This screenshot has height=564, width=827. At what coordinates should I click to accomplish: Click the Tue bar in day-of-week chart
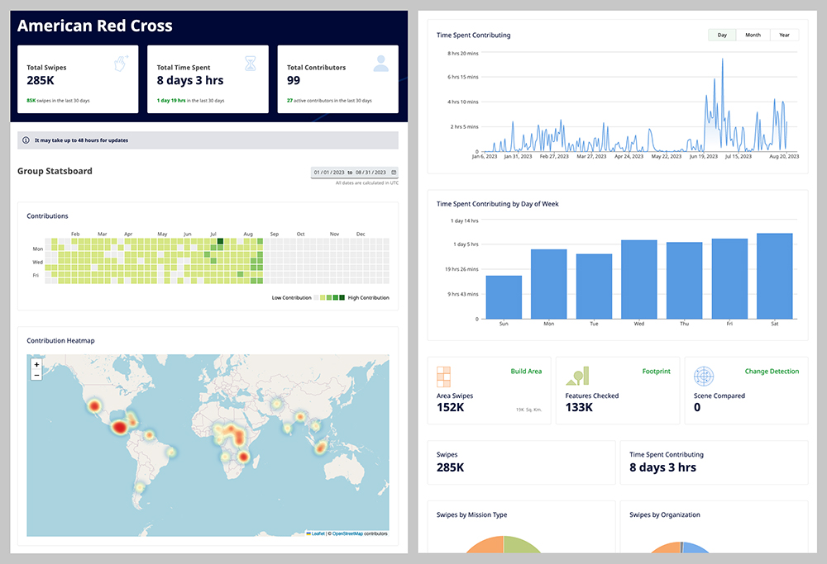pyautogui.click(x=594, y=286)
